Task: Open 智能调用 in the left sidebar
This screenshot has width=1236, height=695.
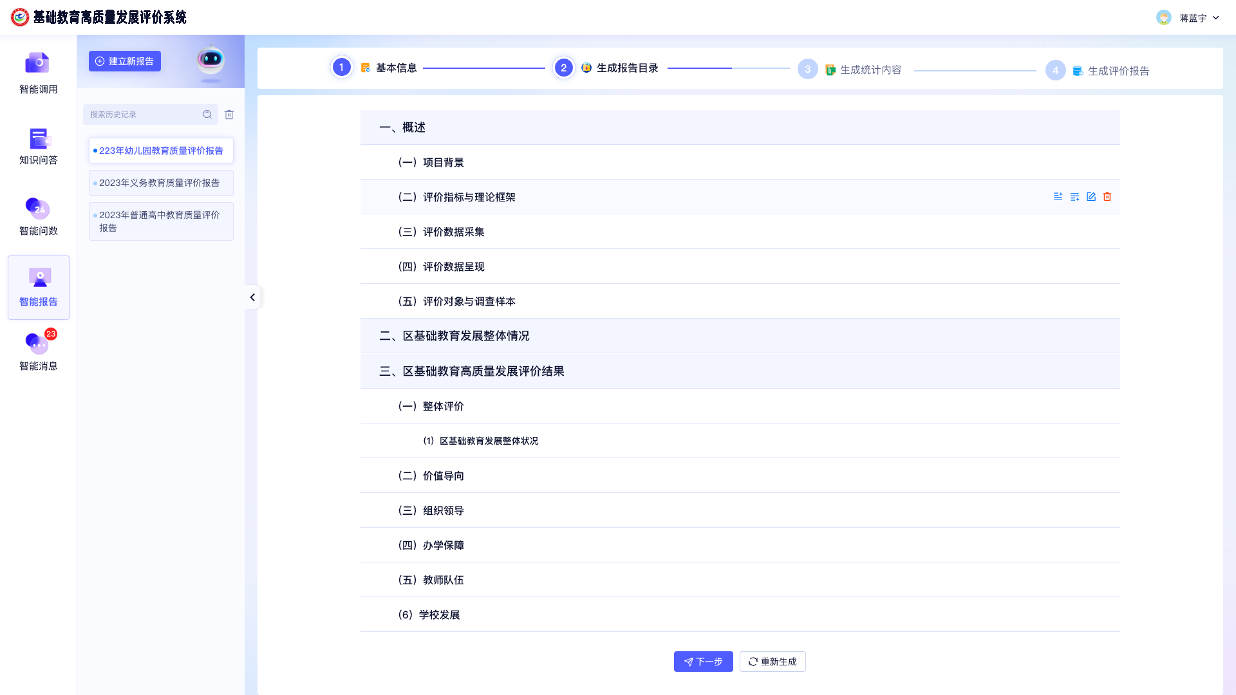Action: click(38, 72)
